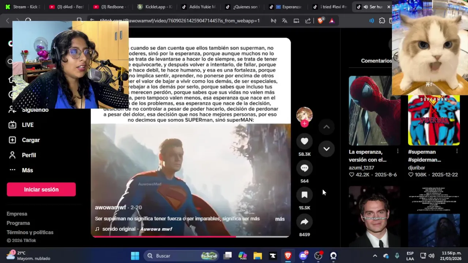Click the share page icon in the address bar

tap(308, 21)
